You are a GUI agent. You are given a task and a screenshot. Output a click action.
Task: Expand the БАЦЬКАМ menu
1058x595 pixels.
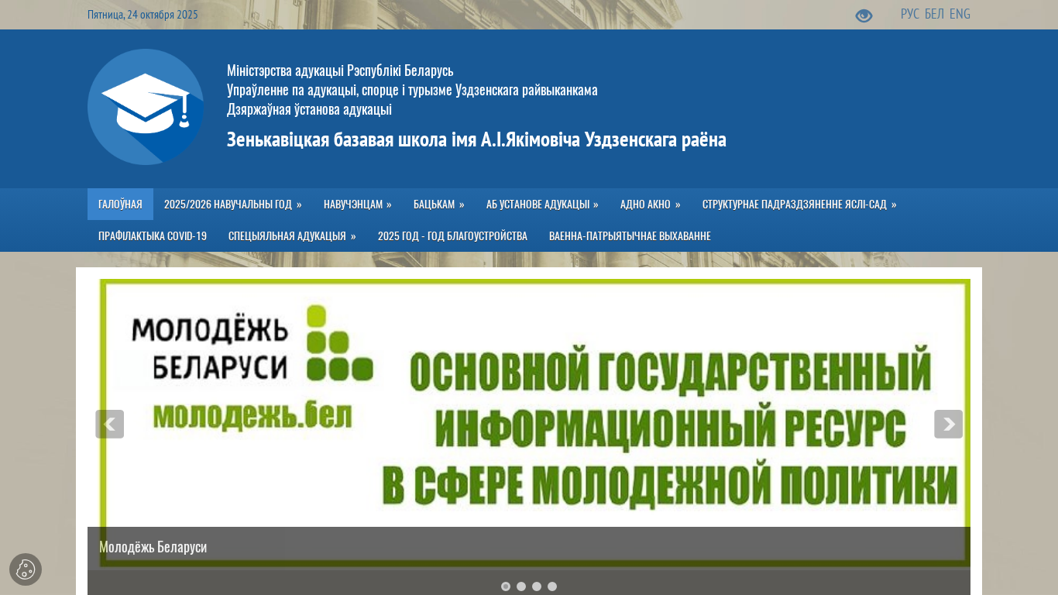click(x=439, y=205)
